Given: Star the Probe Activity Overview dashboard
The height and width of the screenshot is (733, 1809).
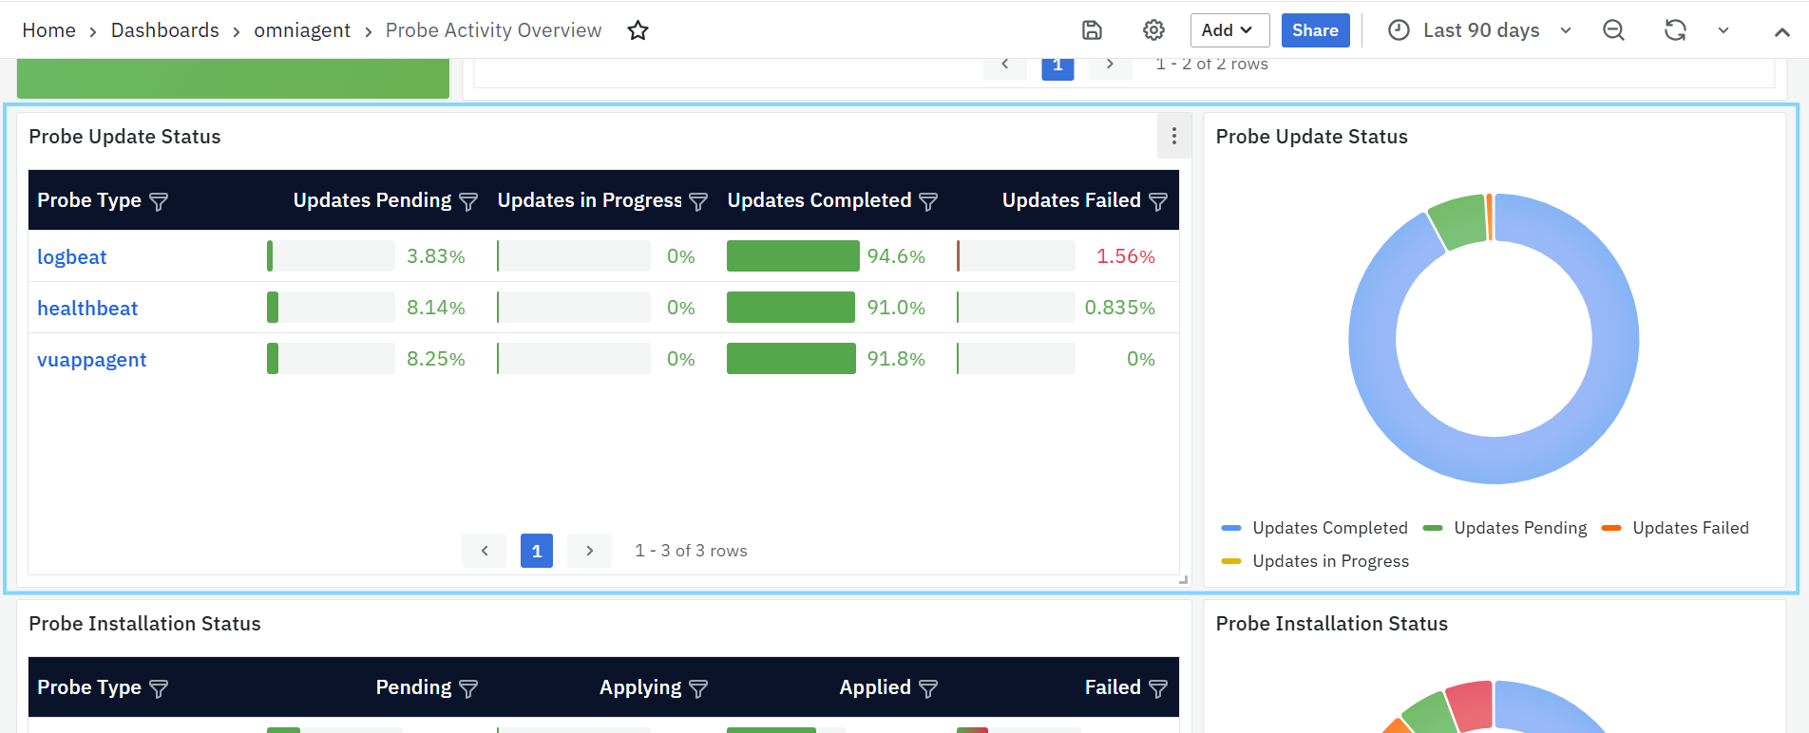Looking at the screenshot, I should pos(638,30).
